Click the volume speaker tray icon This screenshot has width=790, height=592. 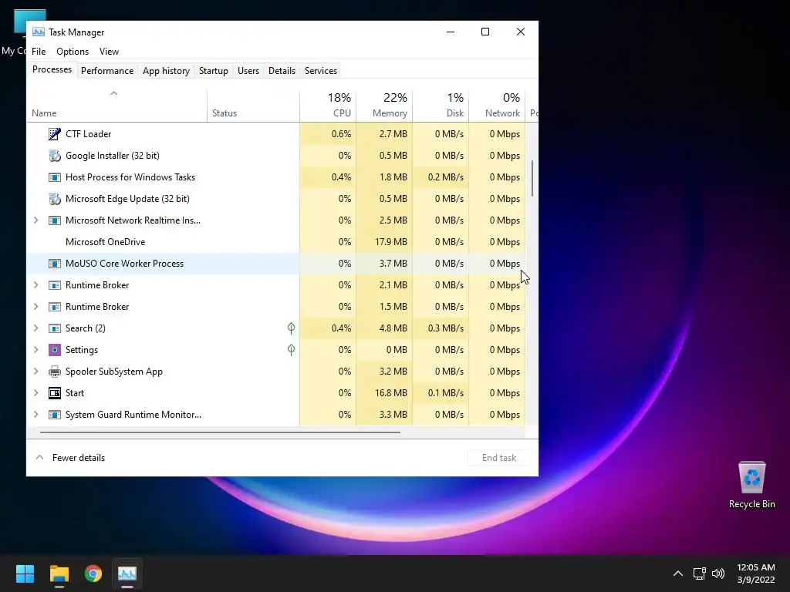click(718, 573)
